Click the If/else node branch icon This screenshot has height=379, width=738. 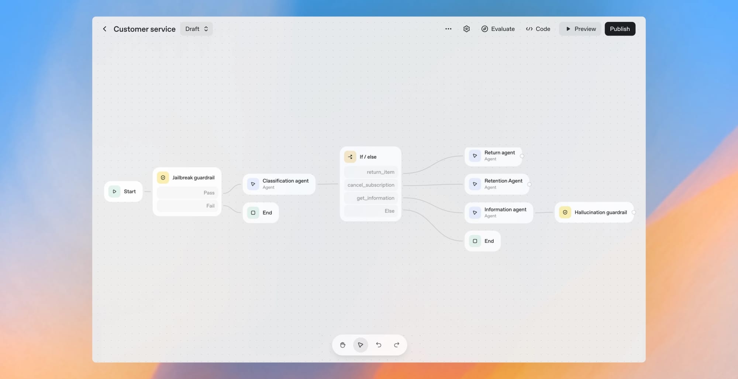point(350,156)
